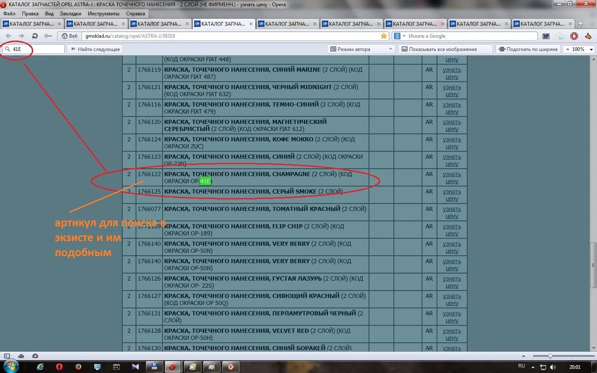
Task: Open the Справка menu
Action: point(136,14)
